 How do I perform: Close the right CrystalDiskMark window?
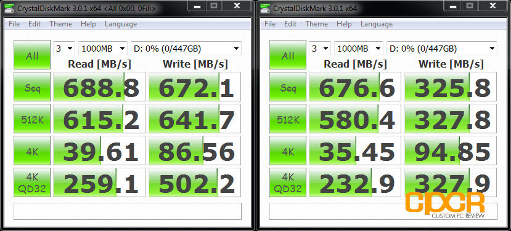point(493,6)
